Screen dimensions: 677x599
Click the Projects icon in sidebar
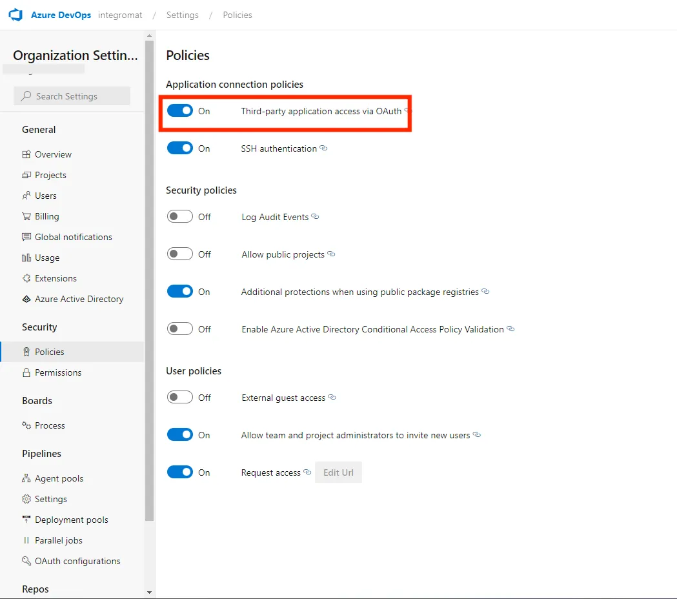pos(26,175)
